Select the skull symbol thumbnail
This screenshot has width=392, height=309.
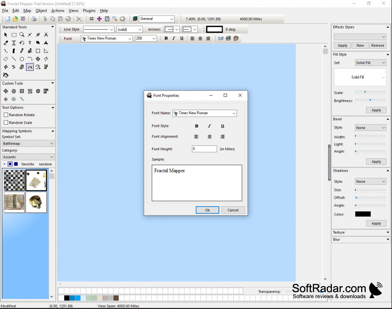36,203
